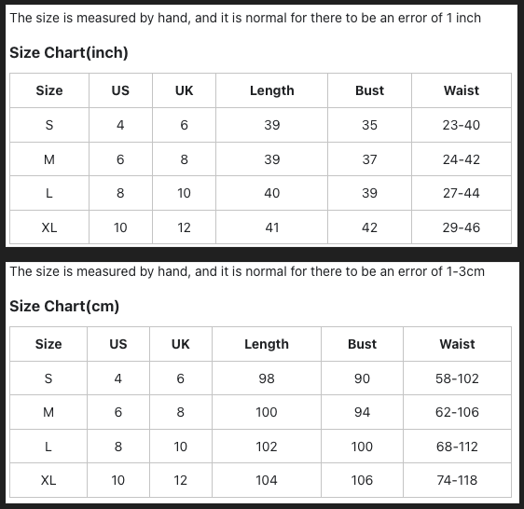Select bust value 42 for XL inches

tap(369, 227)
